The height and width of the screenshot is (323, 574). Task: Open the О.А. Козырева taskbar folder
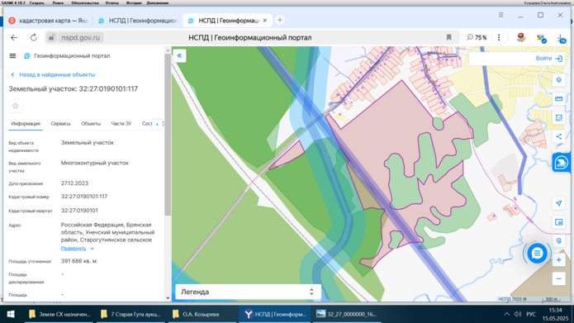[203, 314]
